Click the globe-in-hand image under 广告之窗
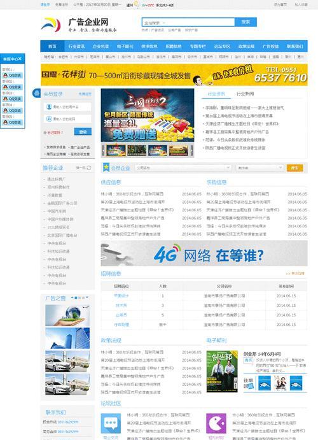The height and width of the screenshot is (440, 318). click(67, 315)
